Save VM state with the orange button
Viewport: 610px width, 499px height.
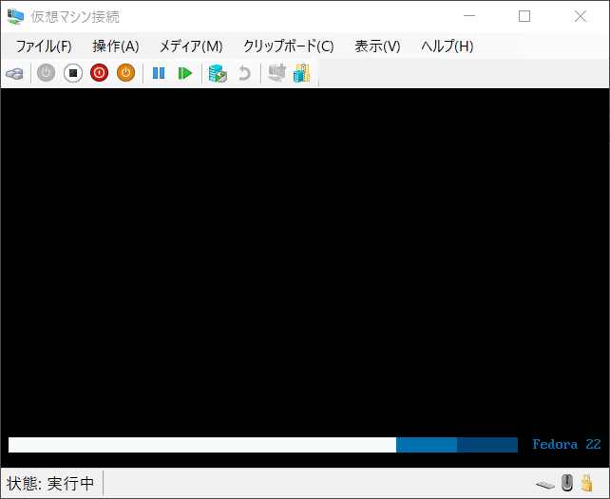125,73
